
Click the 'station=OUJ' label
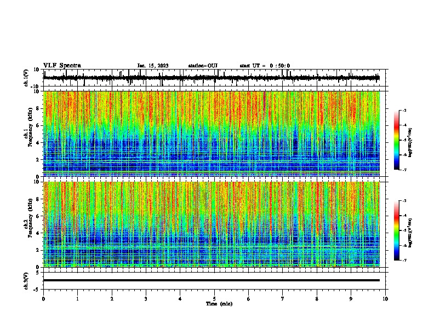point(203,66)
